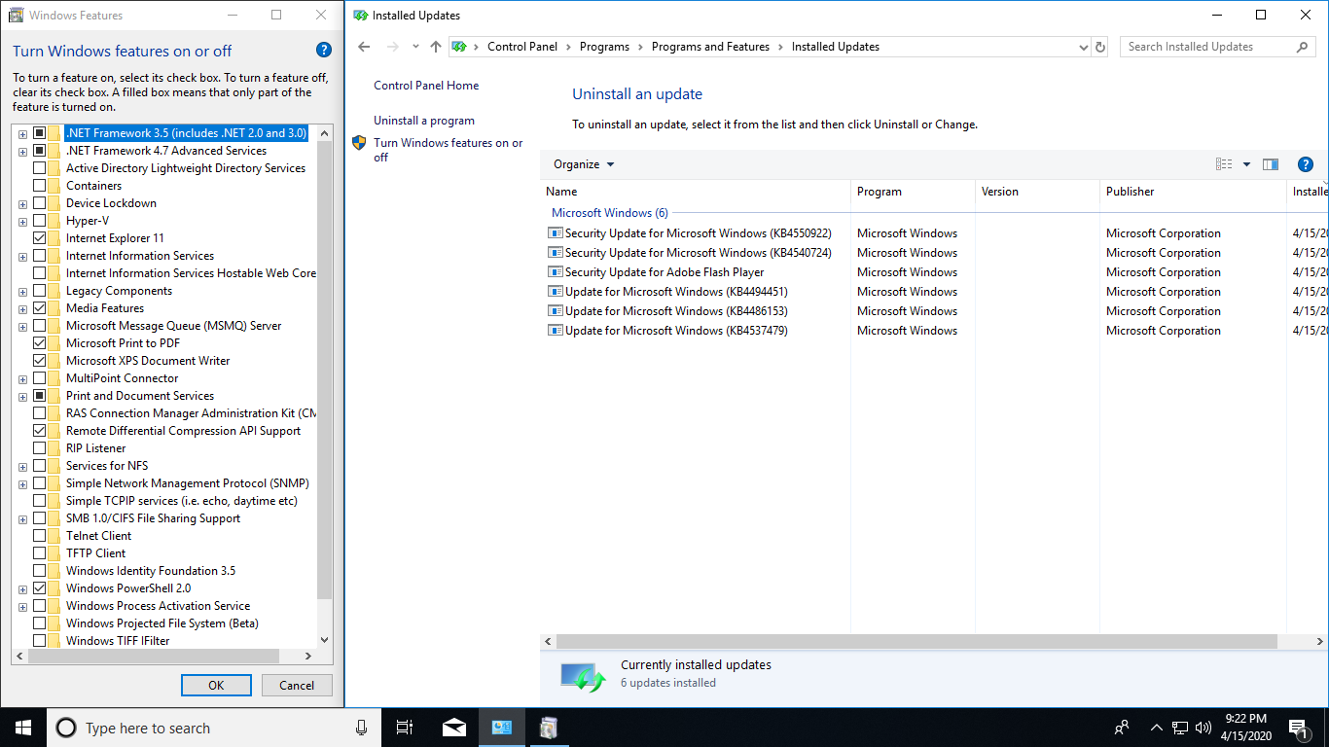Open the Organize dropdown menu
This screenshot has height=747, width=1329.
click(x=584, y=164)
